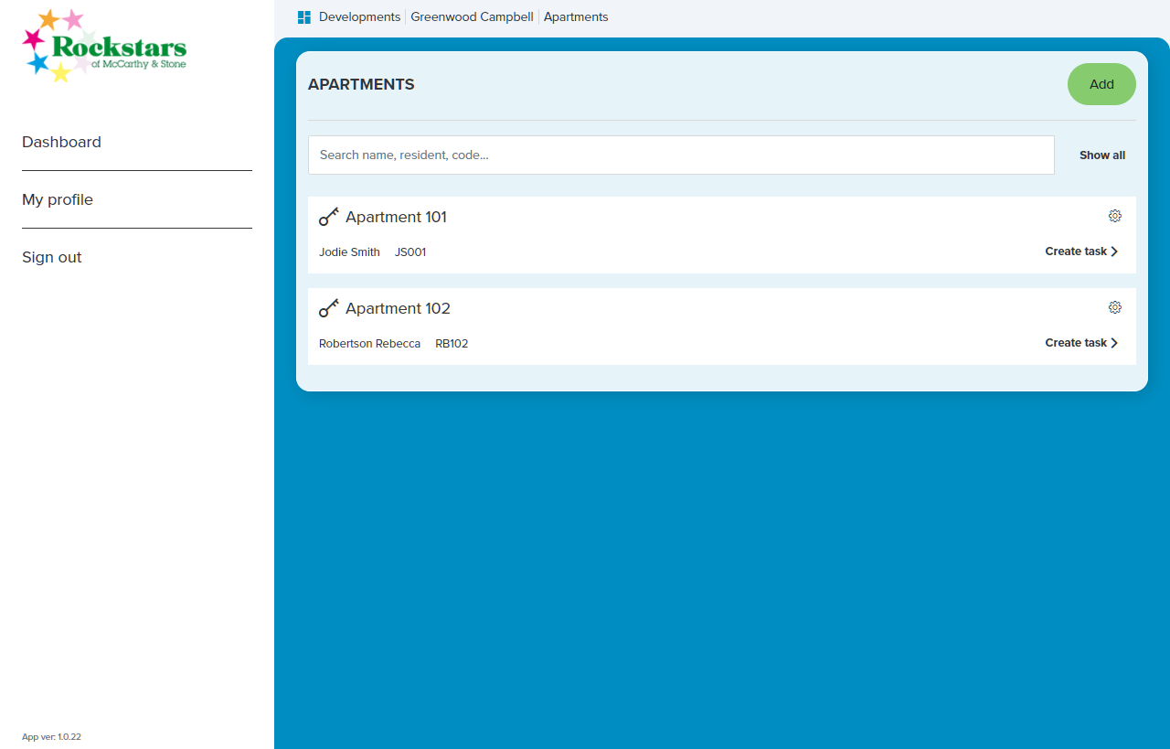This screenshot has width=1170, height=749.
Task: Click the App ver: 1.0.22 label
Action: (51, 737)
